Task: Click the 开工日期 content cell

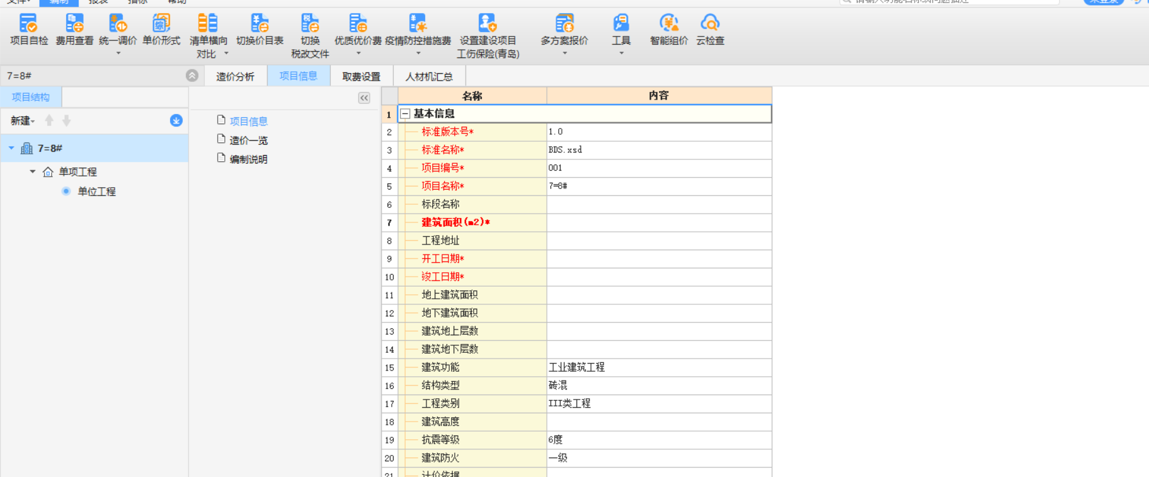Action: [659, 259]
